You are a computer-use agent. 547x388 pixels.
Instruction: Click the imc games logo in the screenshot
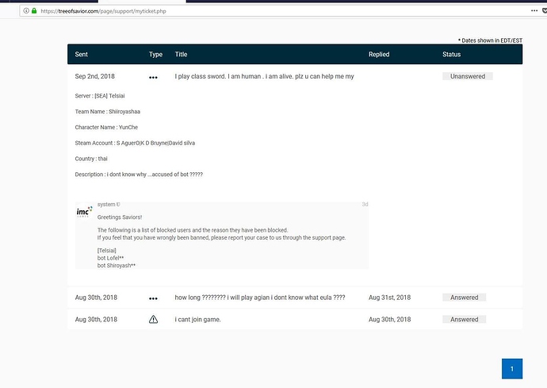point(84,212)
